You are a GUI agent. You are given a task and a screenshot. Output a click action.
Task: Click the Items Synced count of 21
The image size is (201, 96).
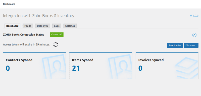76,68
